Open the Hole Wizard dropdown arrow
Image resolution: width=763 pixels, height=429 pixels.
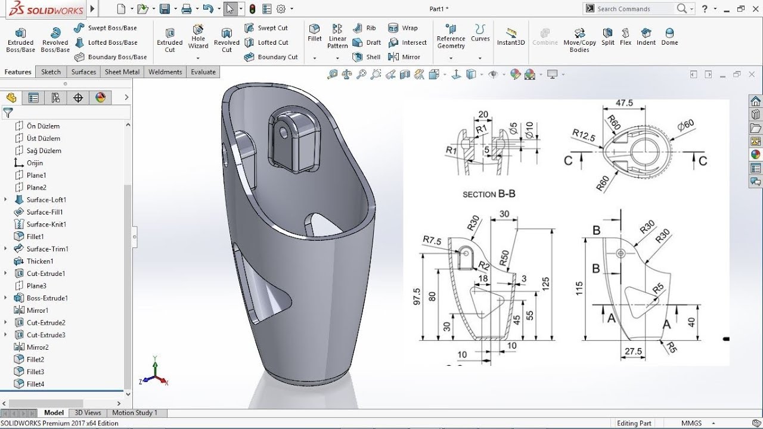coord(198,58)
